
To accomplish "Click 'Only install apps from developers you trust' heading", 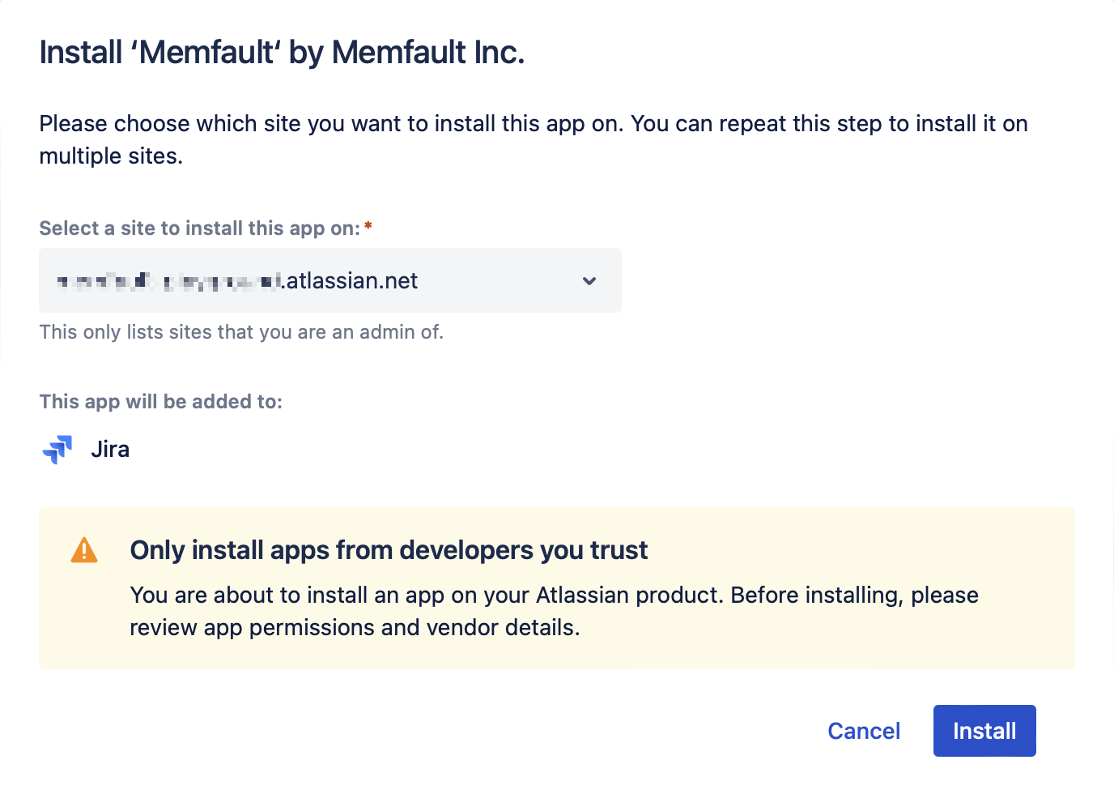I will tap(389, 549).
